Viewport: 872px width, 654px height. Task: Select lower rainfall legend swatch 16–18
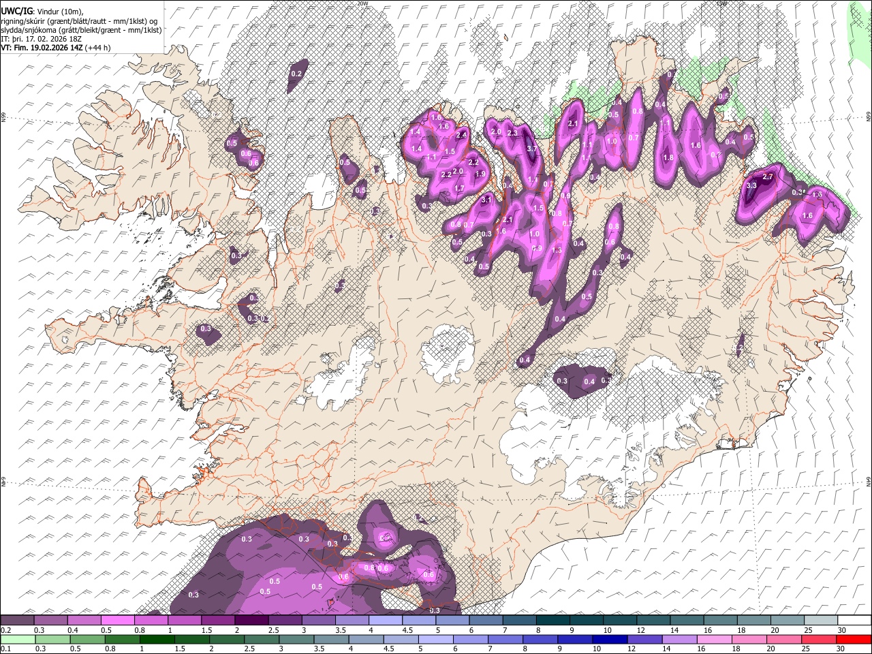coord(715,639)
